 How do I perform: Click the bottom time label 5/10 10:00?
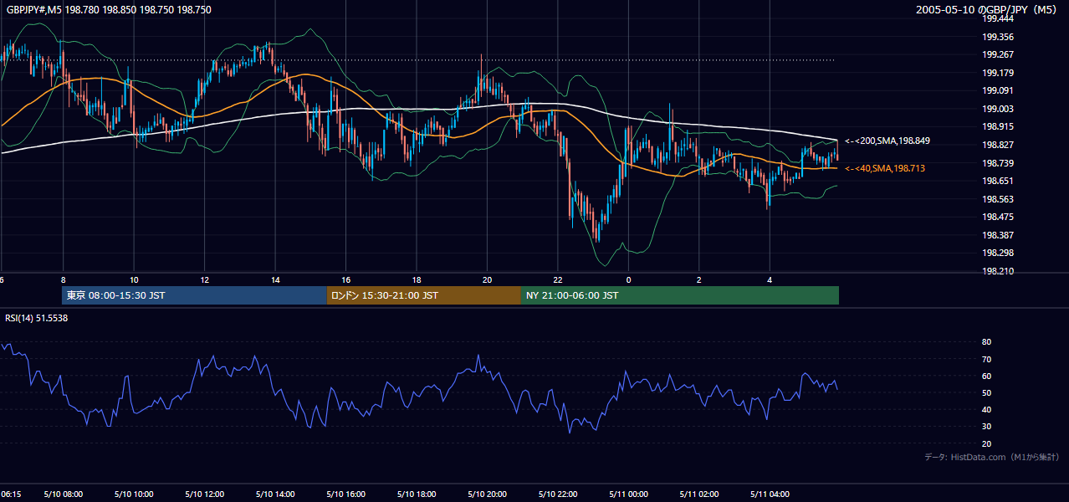134,494
